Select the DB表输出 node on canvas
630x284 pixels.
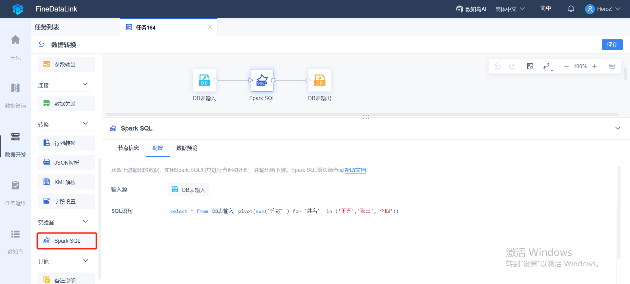[x=320, y=80]
